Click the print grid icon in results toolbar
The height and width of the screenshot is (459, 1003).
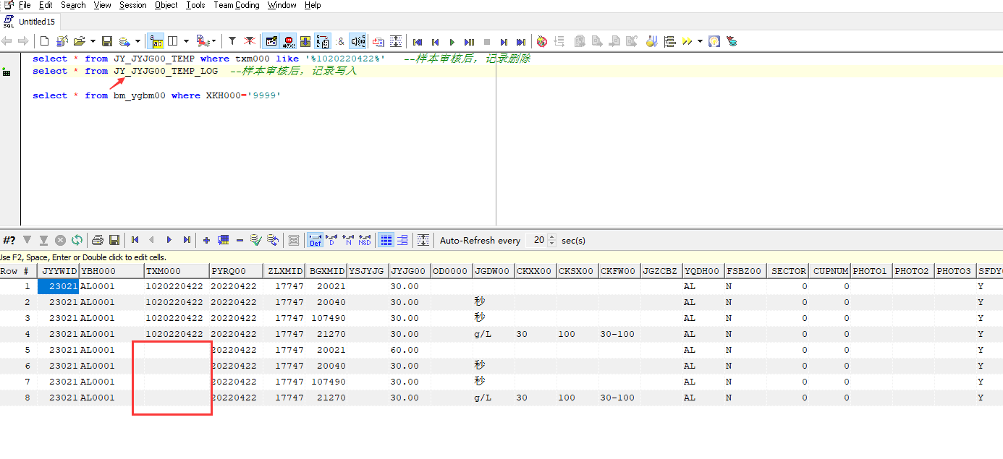[98, 240]
